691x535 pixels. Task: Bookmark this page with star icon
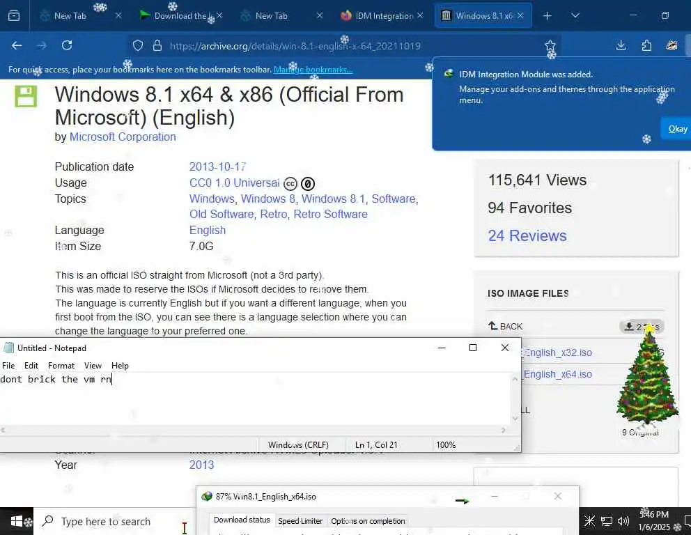click(x=550, y=45)
